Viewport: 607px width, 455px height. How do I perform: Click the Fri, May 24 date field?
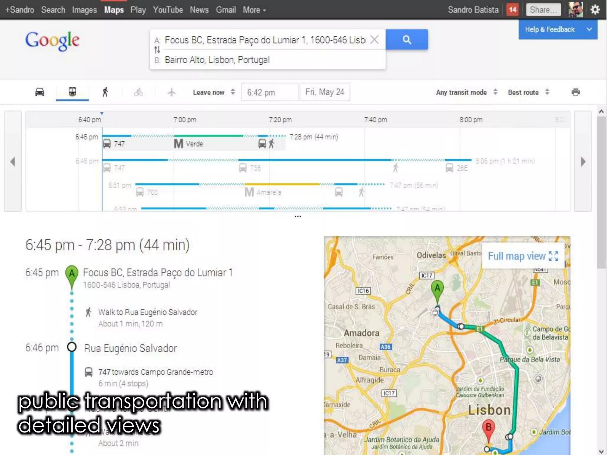pyautogui.click(x=325, y=92)
